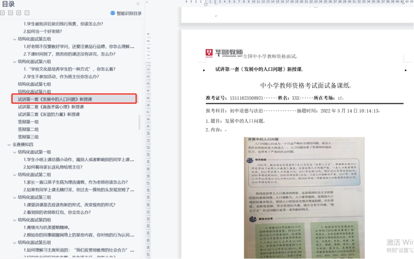Click the expand-all down-arrow icon under 目录
The image size is (414, 259).
[2, 13]
